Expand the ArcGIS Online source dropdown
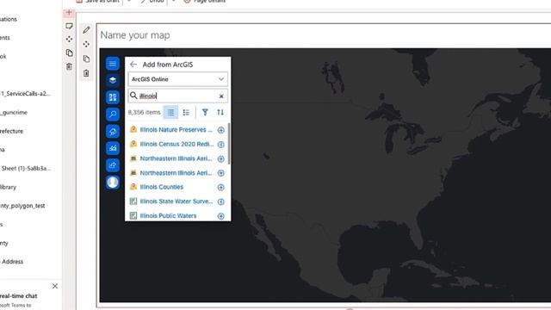 [x=178, y=79]
